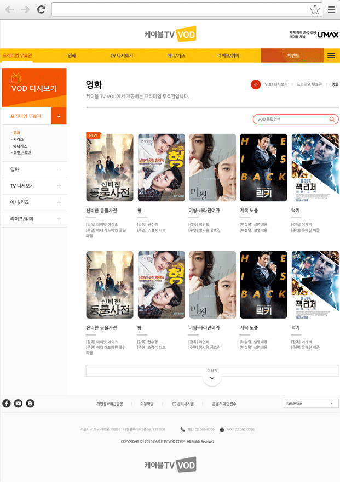Viewport: 340px width, 482px height.
Task: Open the browser hamburger menu
Action: tap(331, 10)
